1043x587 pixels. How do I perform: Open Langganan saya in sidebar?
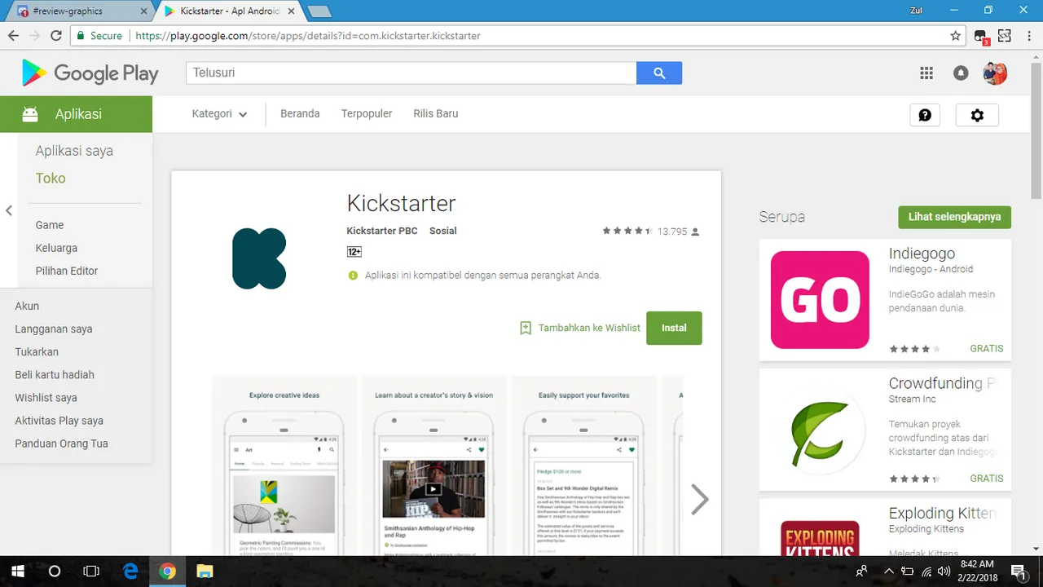[54, 329]
